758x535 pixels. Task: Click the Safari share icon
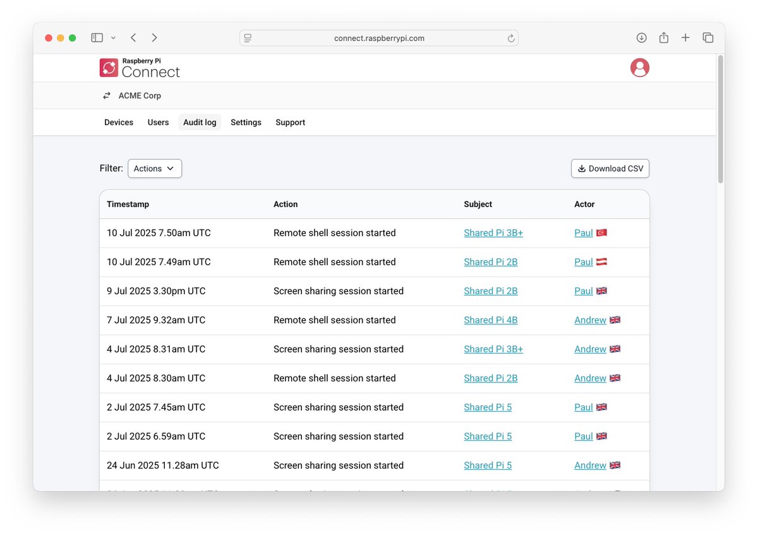pyautogui.click(x=663, y=38)
